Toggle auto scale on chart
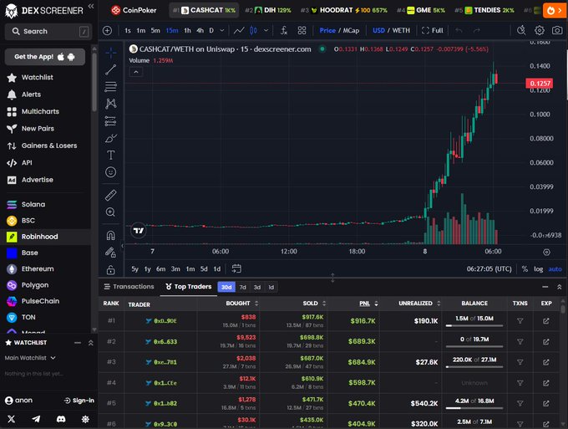The width and height of the screenshot is (568, 429). tap(555, 269)
